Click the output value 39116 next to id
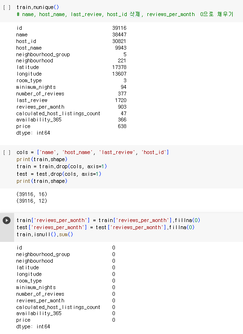The height and width of the screenshot is (334, 243). click(119, 28)
